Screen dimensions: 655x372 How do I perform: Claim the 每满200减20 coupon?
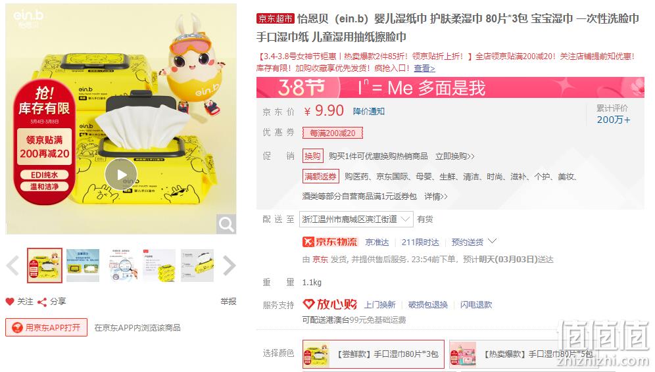coord(333,133)
